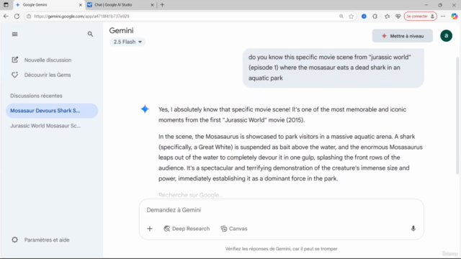This screenshot has width=461, height=259.
Task: Open tab actions menu icon
Action: 6,5
